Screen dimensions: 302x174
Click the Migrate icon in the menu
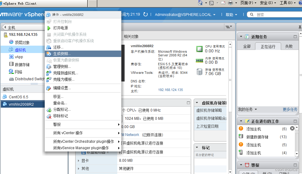coord(49,47)
